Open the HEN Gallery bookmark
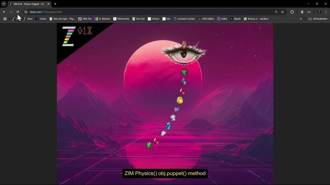Screen dimensions: 330x185 [206, 19]
